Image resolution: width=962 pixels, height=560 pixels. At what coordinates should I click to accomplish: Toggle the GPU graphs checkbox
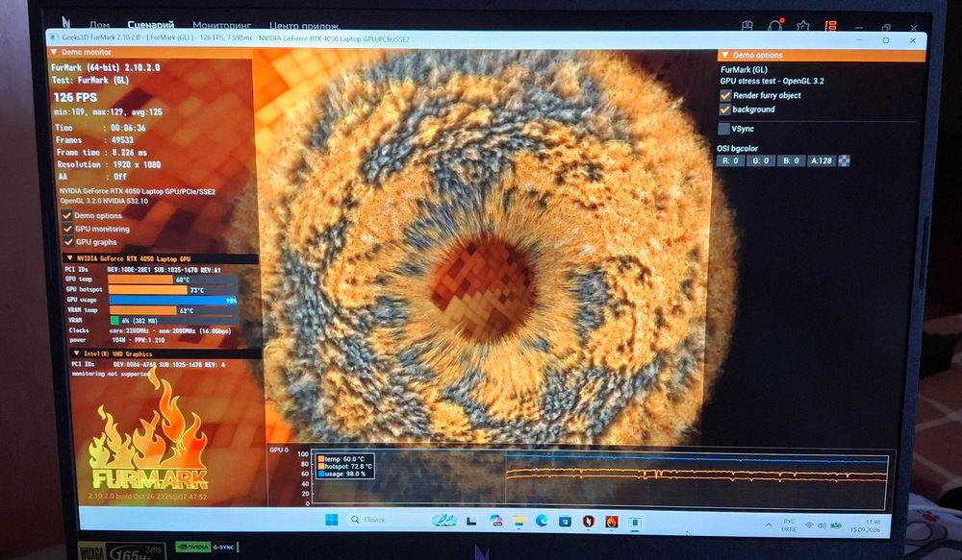click(x=68, y=242)
